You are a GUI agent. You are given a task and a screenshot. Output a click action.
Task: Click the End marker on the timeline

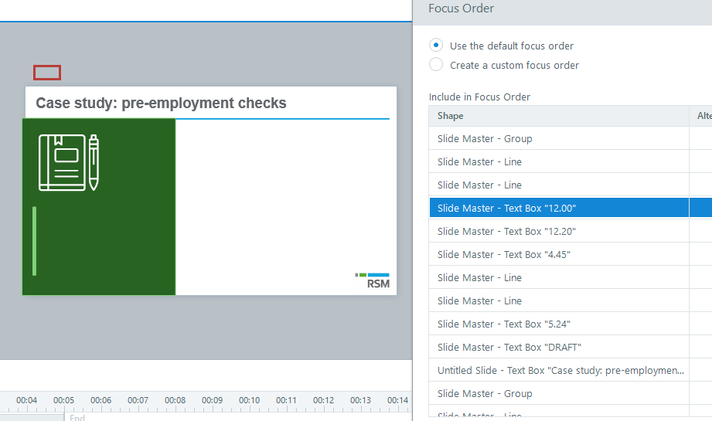77,417
